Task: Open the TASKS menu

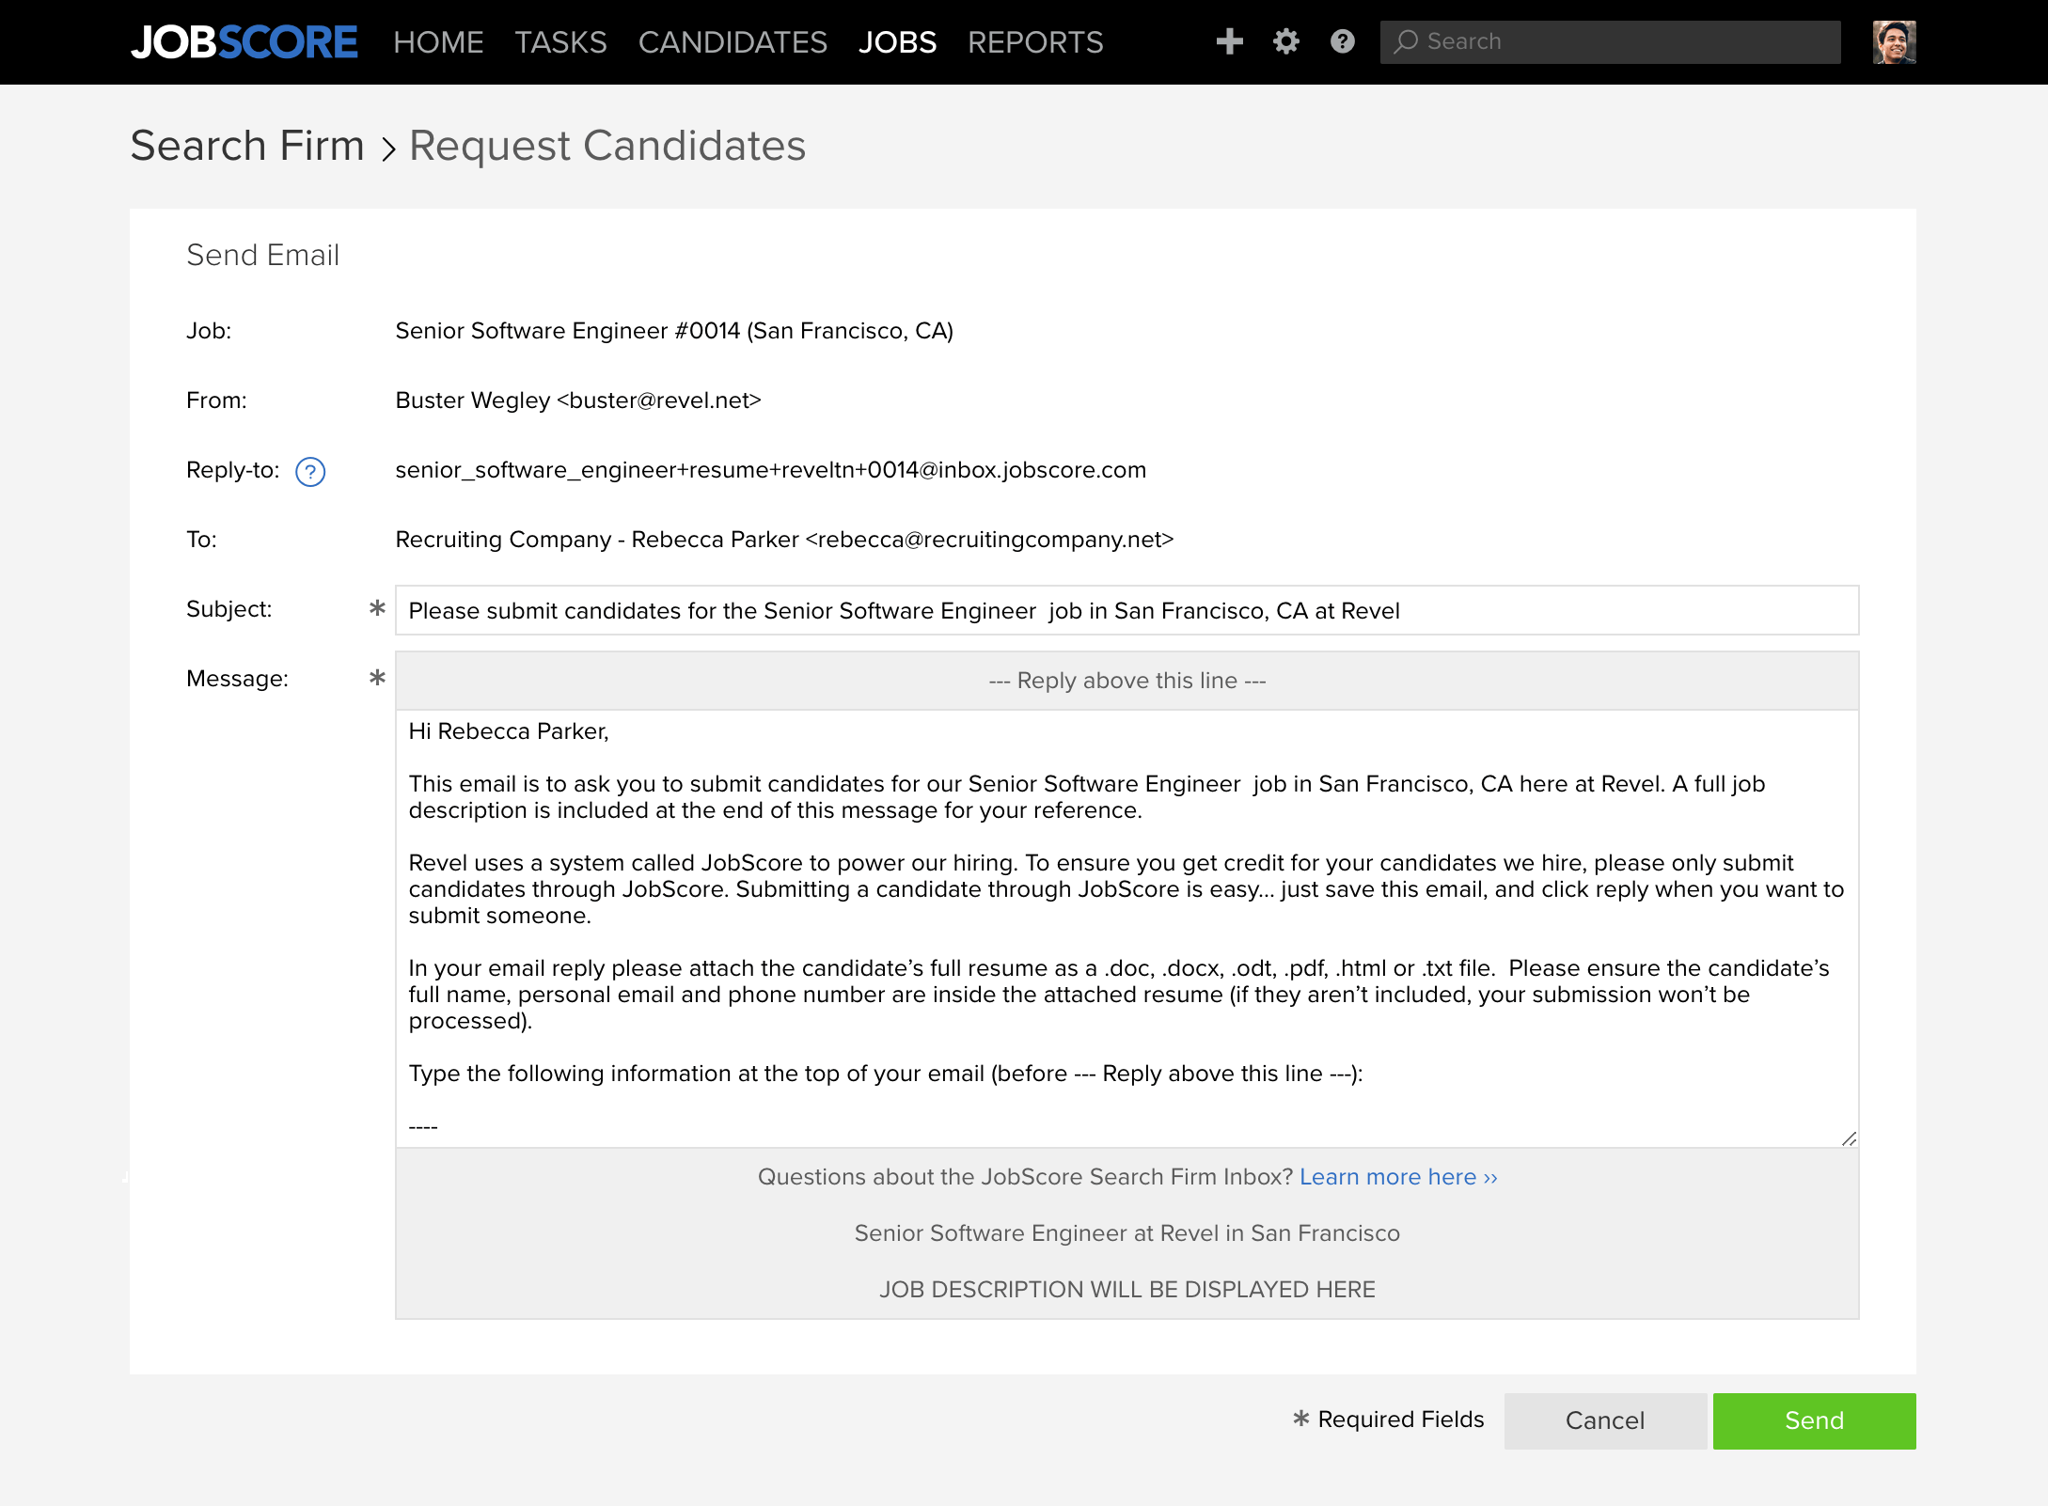Action: [x=560, y=42]
